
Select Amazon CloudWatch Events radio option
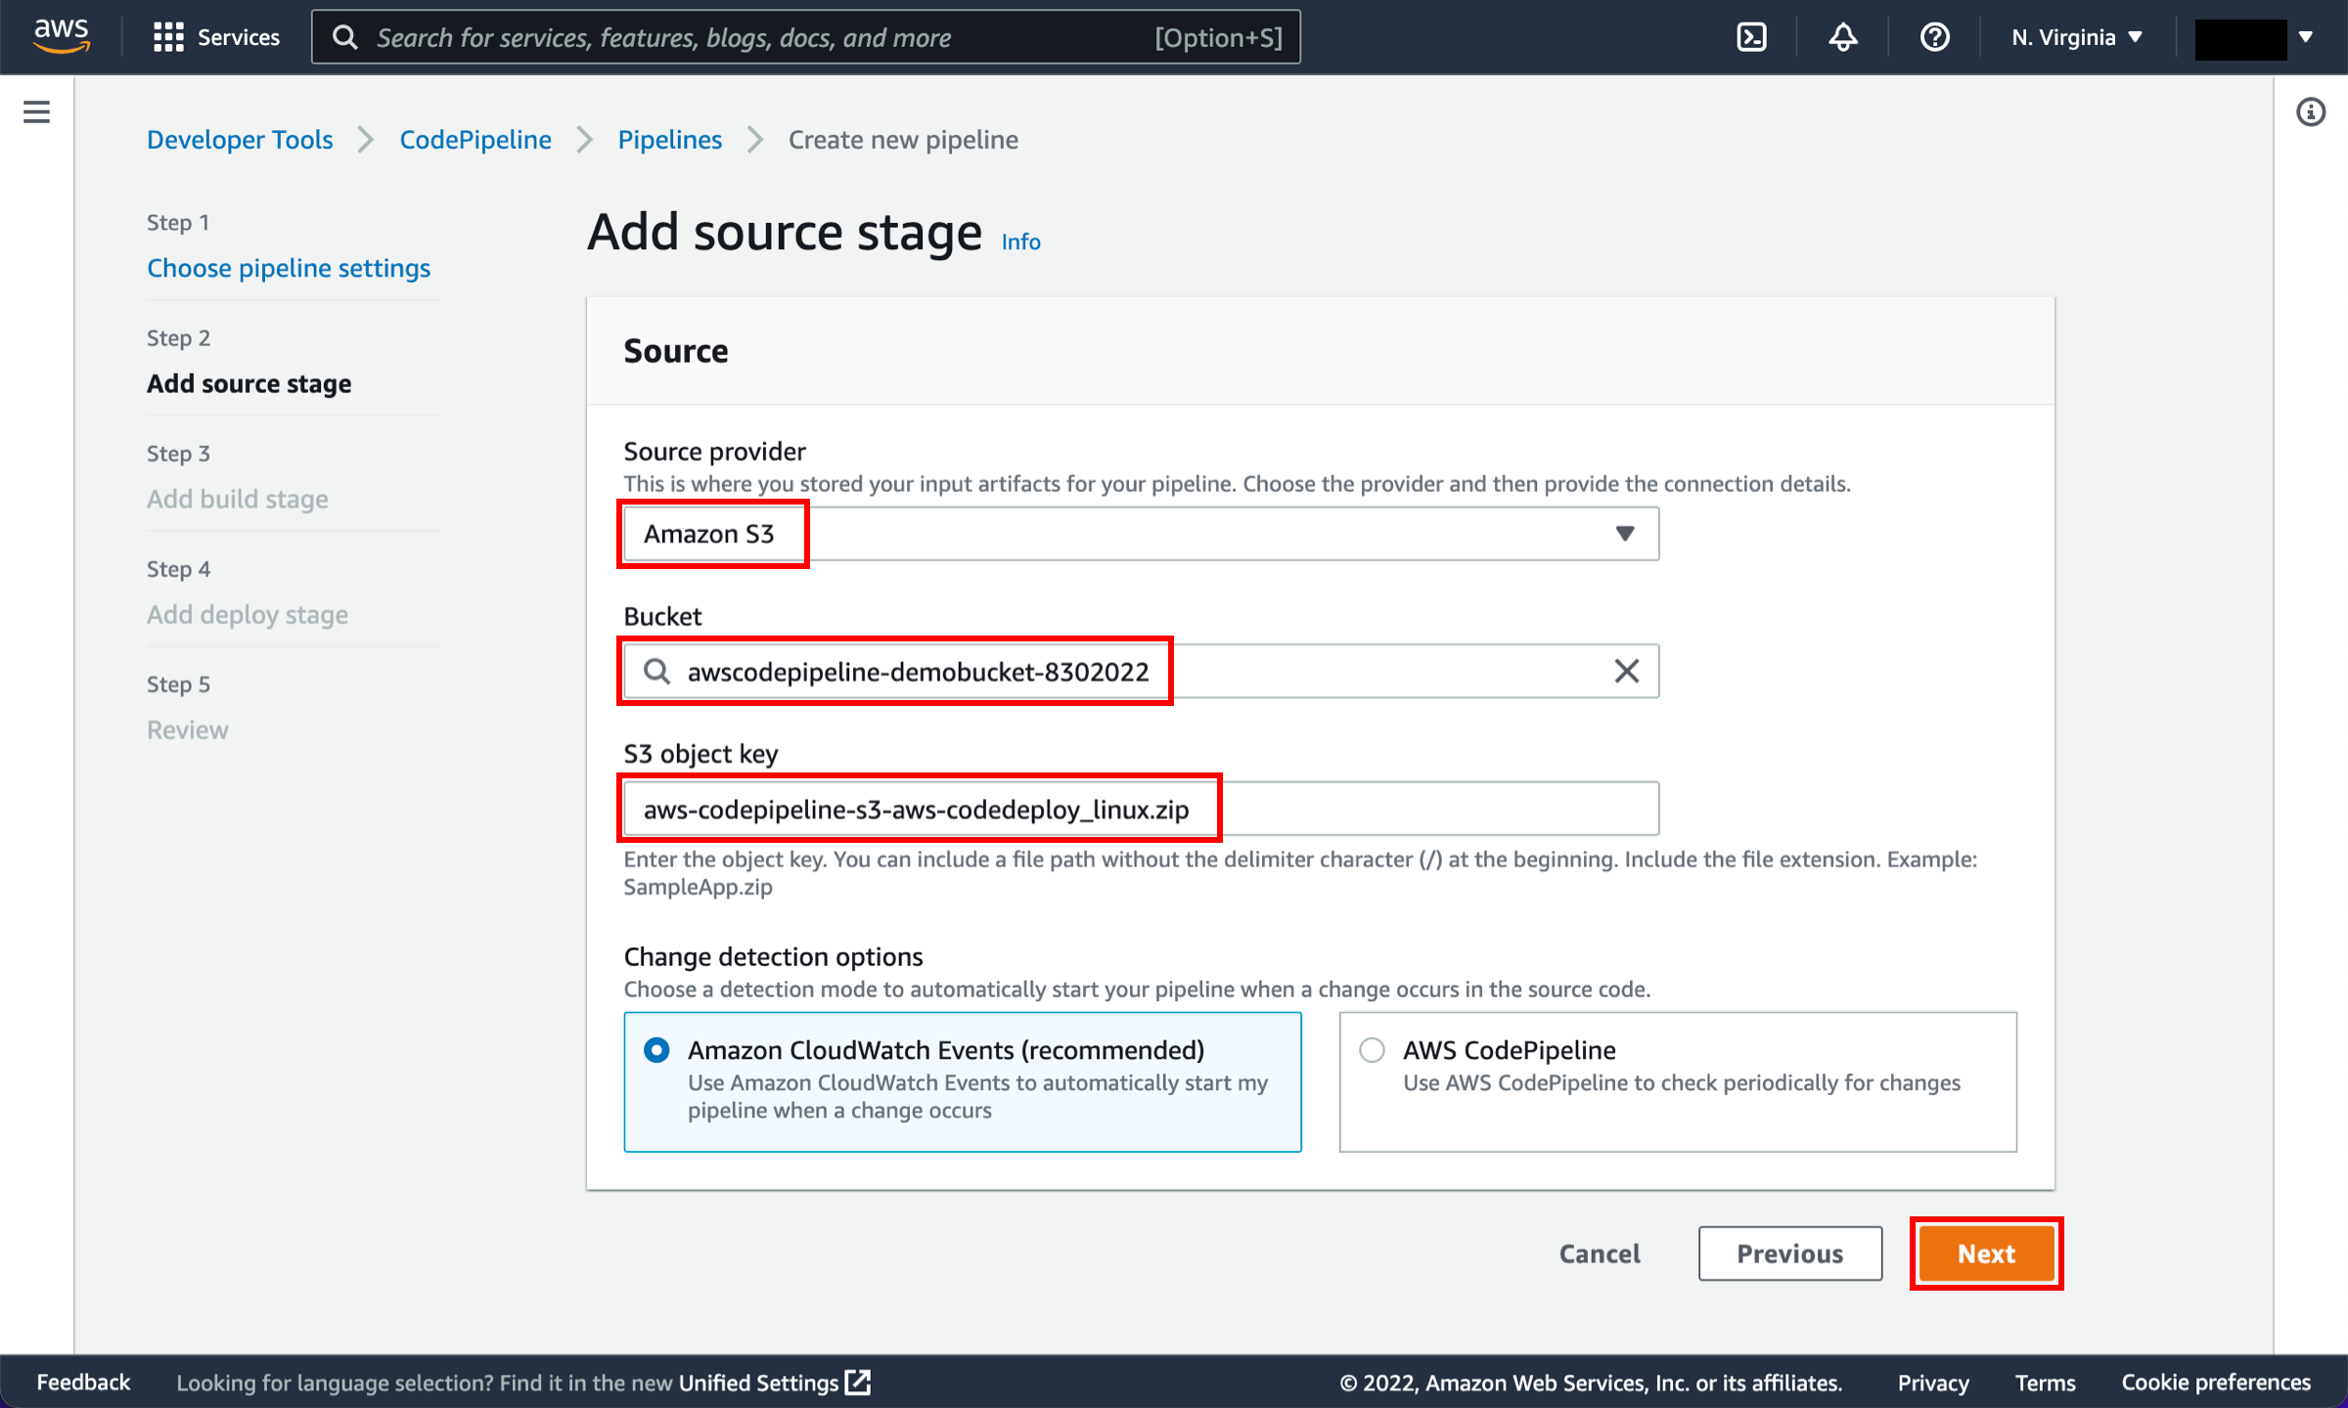pos(656,1050)
